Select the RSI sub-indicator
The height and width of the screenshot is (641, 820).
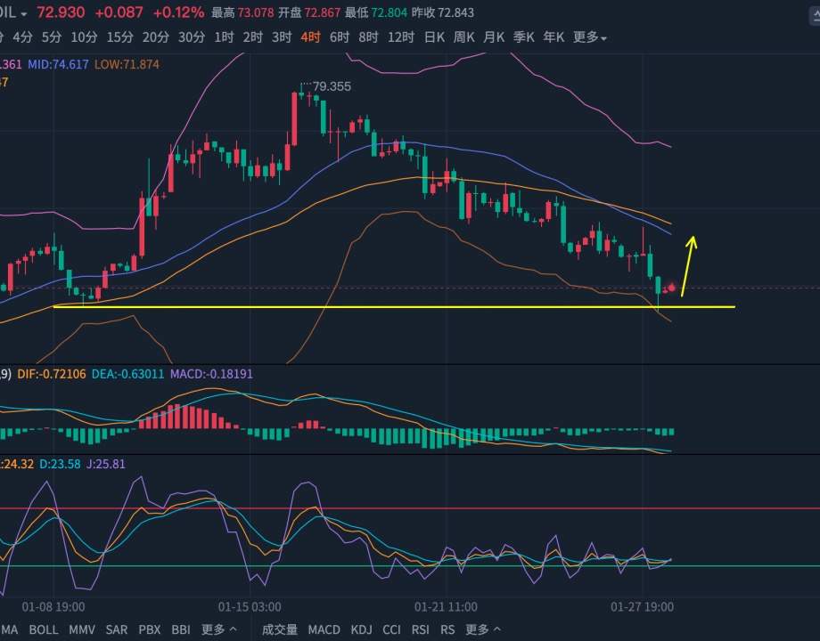(421, 629)
